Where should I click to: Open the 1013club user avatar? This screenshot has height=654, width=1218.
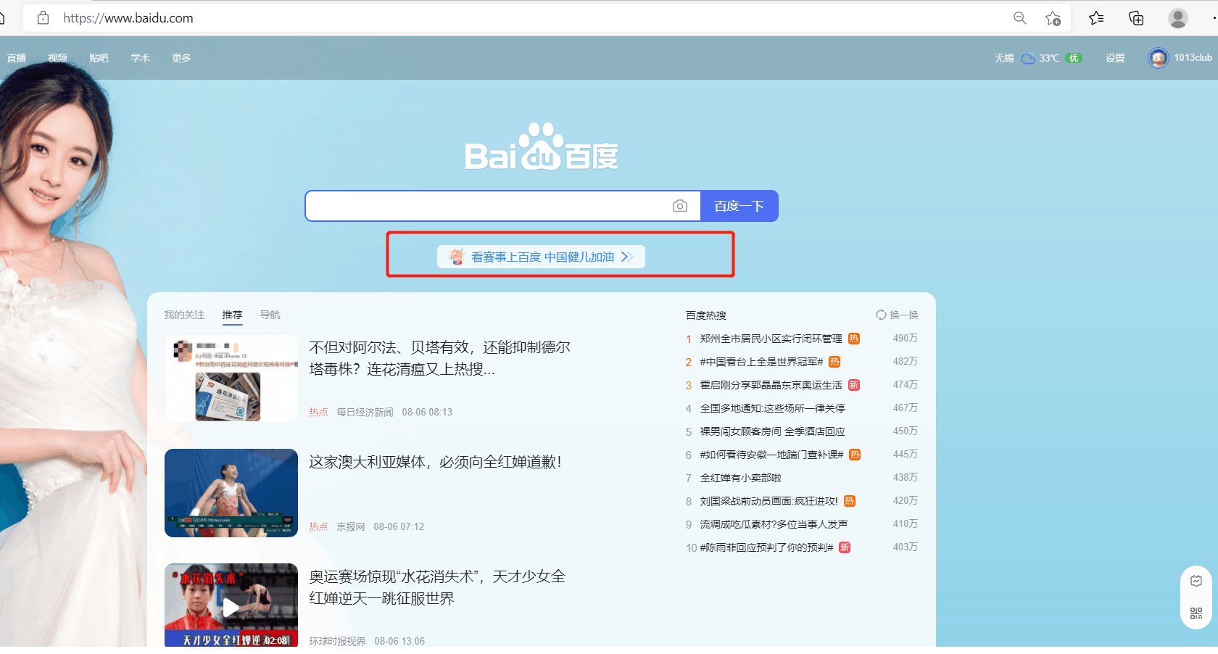[x=1158, y=58]
